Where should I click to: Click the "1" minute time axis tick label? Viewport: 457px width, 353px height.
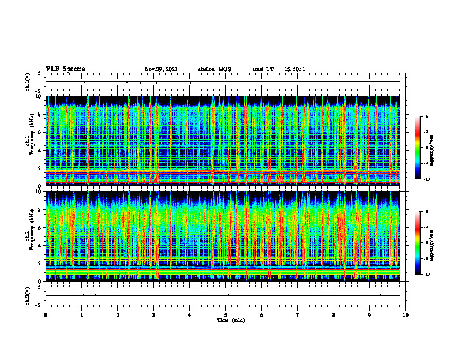[x=81, y=315]
